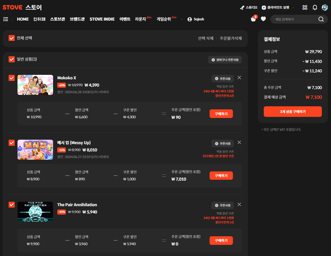Open the shopping basket icon
The width and height of the screenshot is (331, 256).
coord(253,19)
